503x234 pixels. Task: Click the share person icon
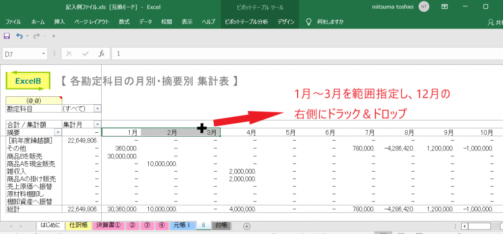click(491, 22)
